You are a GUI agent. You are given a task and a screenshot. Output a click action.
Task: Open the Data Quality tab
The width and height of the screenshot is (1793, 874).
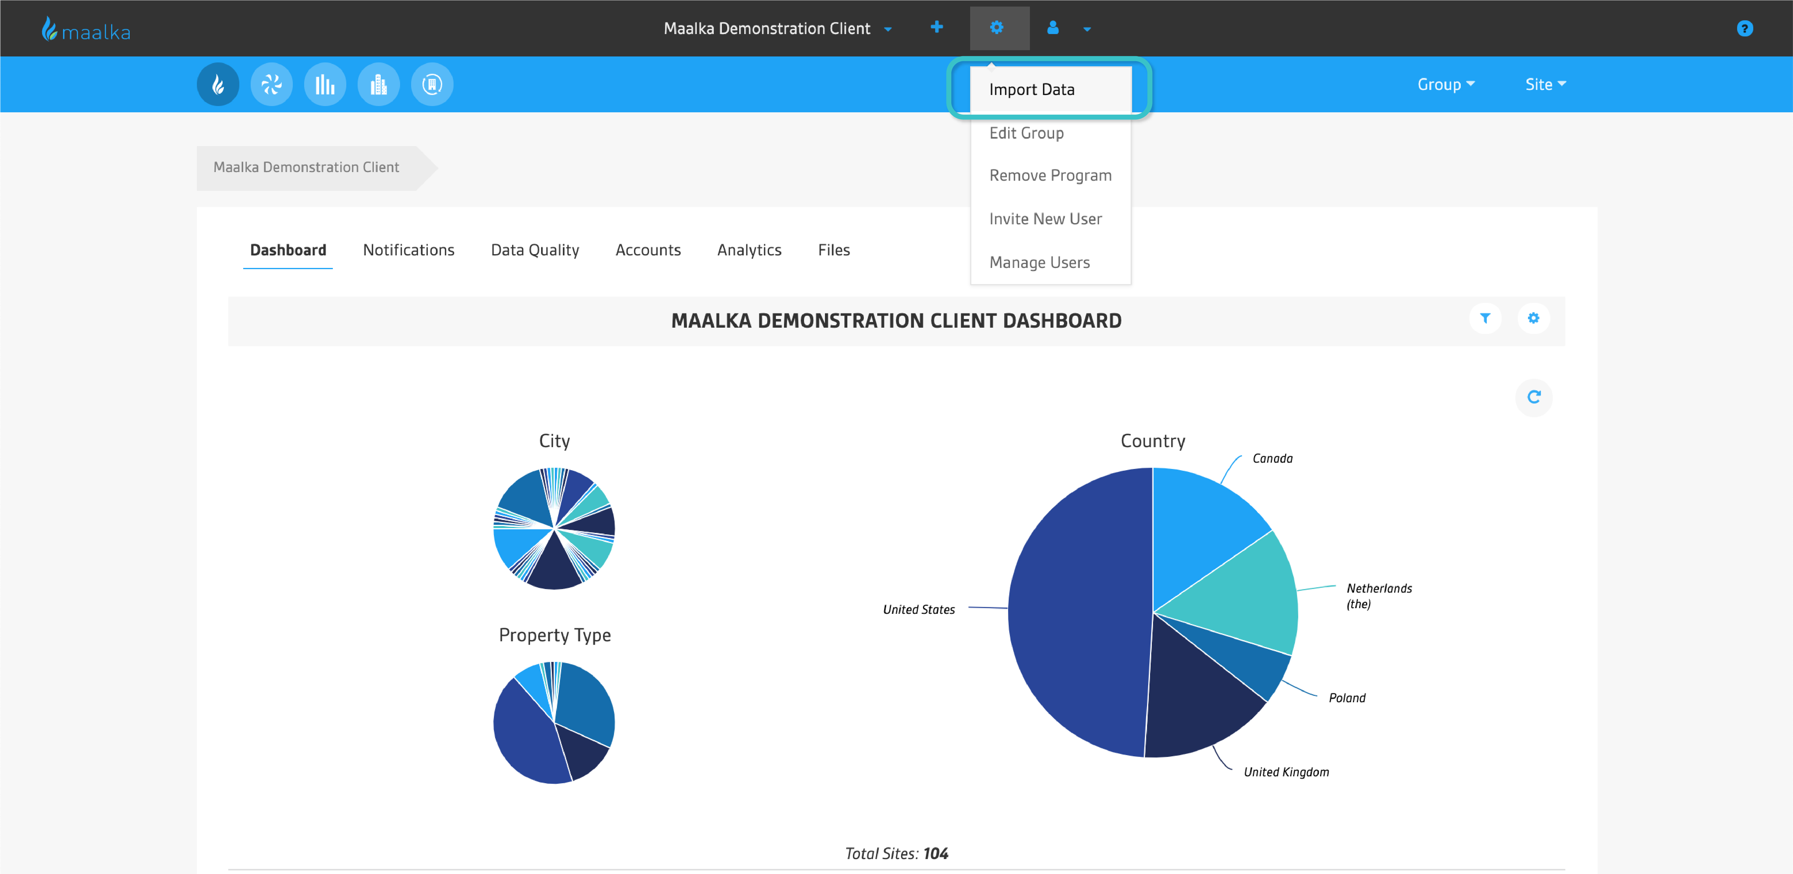(535, 251)
